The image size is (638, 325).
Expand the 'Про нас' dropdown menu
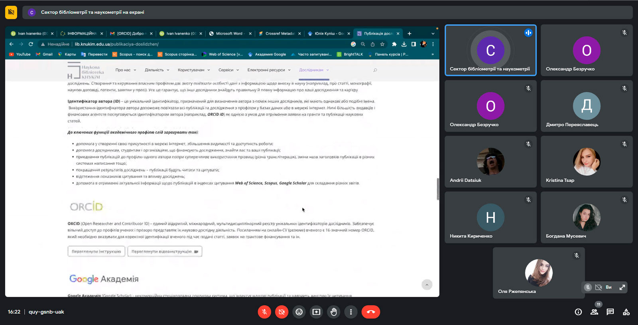pos(126,70)
